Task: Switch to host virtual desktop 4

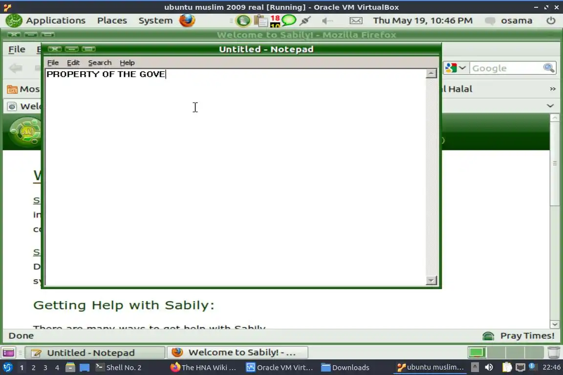Action: [x=57, y=368]
